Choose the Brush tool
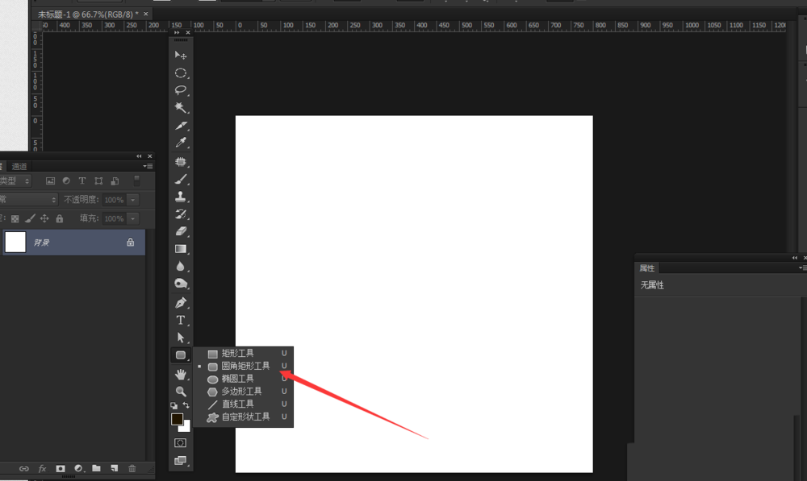Viewport: 807px width, 481px height. click(181, 179)
